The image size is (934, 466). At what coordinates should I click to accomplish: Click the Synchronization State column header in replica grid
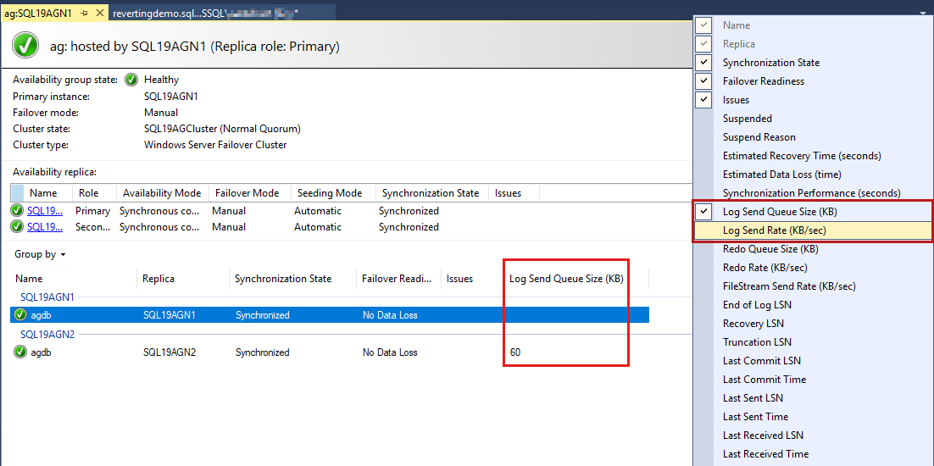click(430, 193)
